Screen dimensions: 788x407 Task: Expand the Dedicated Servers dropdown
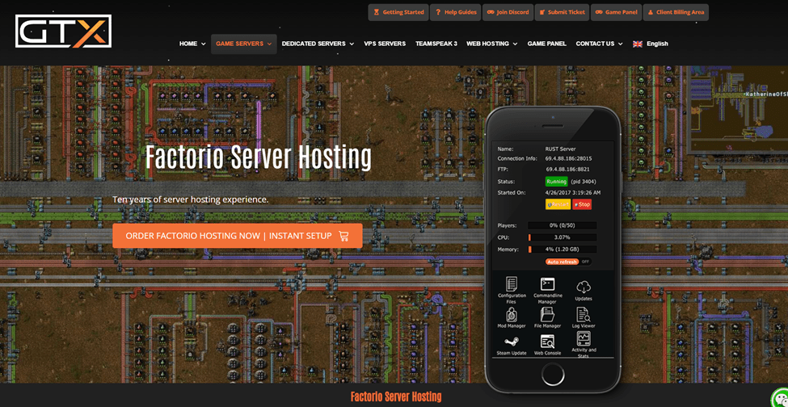click(318, 44)
